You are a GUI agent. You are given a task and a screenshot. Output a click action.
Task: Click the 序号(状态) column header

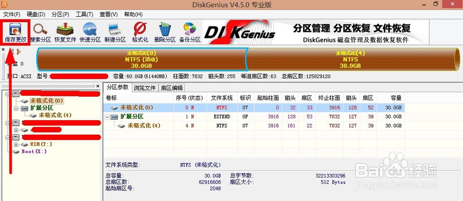point(189,98)
